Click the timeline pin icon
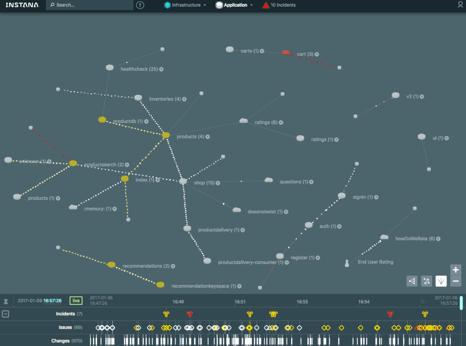This screenshot has width=466, height=346. pos(6,301)
